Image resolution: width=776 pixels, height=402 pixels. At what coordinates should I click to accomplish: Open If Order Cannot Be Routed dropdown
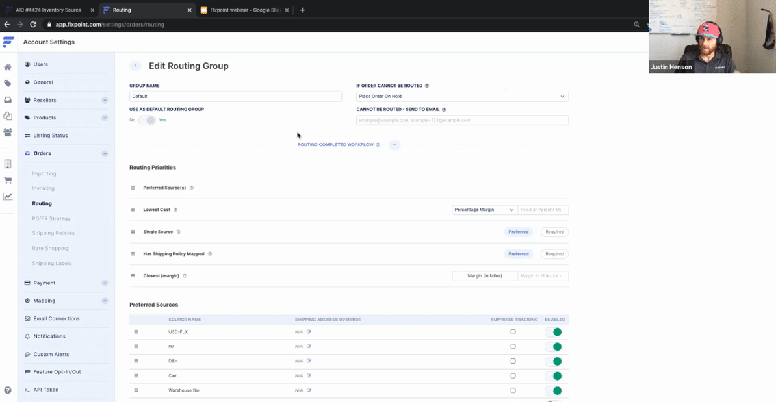(x=462, y=96)
